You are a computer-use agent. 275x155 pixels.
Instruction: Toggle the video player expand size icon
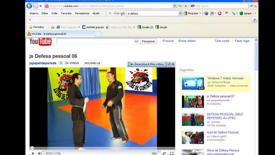click(164, 153)
